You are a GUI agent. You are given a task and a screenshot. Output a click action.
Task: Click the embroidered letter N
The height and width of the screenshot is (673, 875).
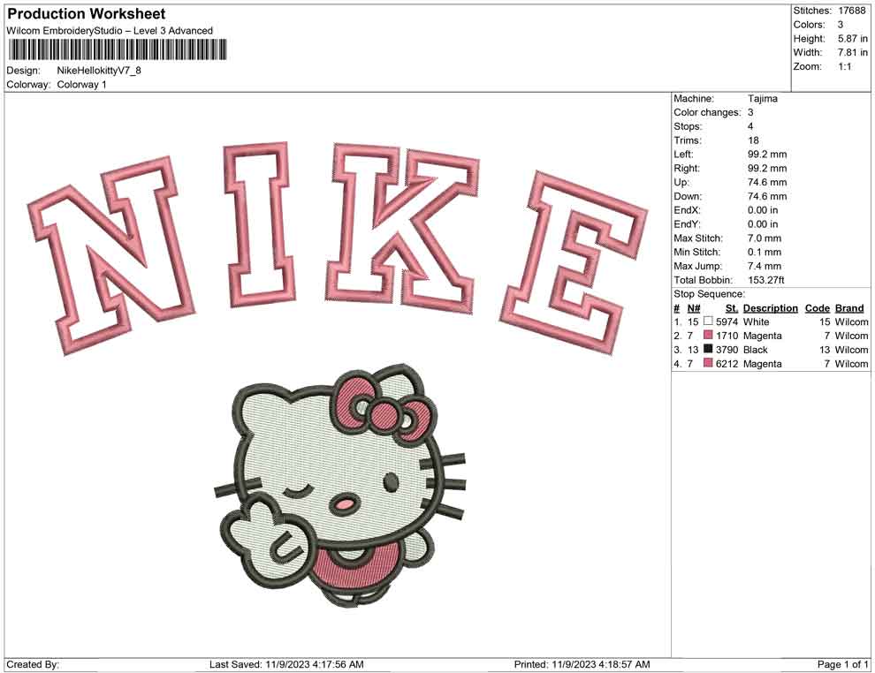tap(111, 254)
